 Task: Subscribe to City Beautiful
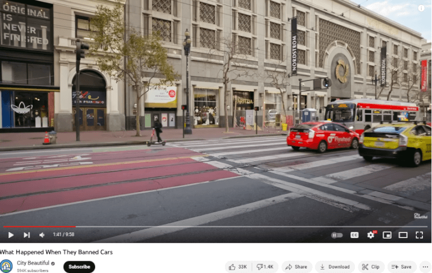pyautogui.click(x=79, y=267)
